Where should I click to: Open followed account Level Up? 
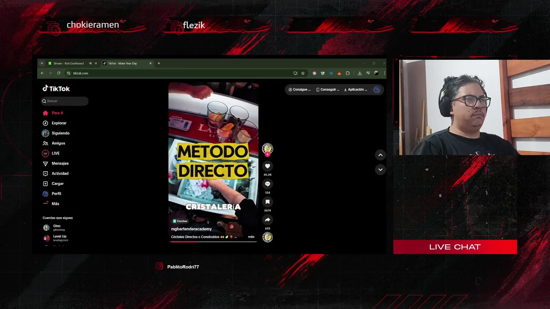55,238
